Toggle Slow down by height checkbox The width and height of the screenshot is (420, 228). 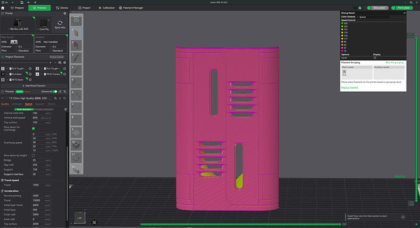pyautogui.click(x=33, y=156)
